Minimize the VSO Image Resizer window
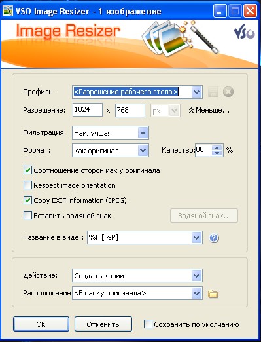The width and height of the screenshot is (261, 342). [x=220, y=11]
